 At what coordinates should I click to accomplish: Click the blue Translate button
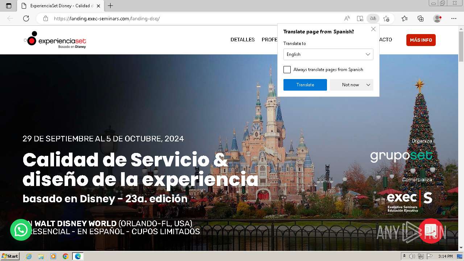tap(305, 85)
